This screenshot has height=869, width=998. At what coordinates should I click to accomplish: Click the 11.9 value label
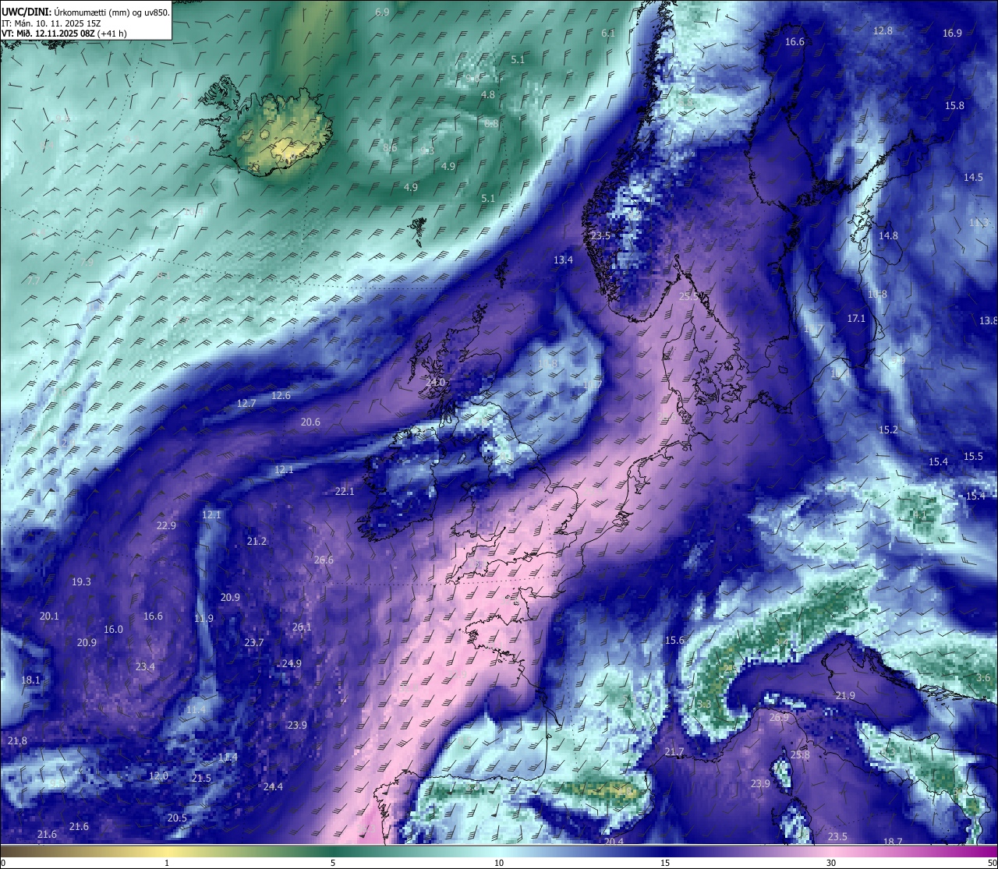pos(203,619)
